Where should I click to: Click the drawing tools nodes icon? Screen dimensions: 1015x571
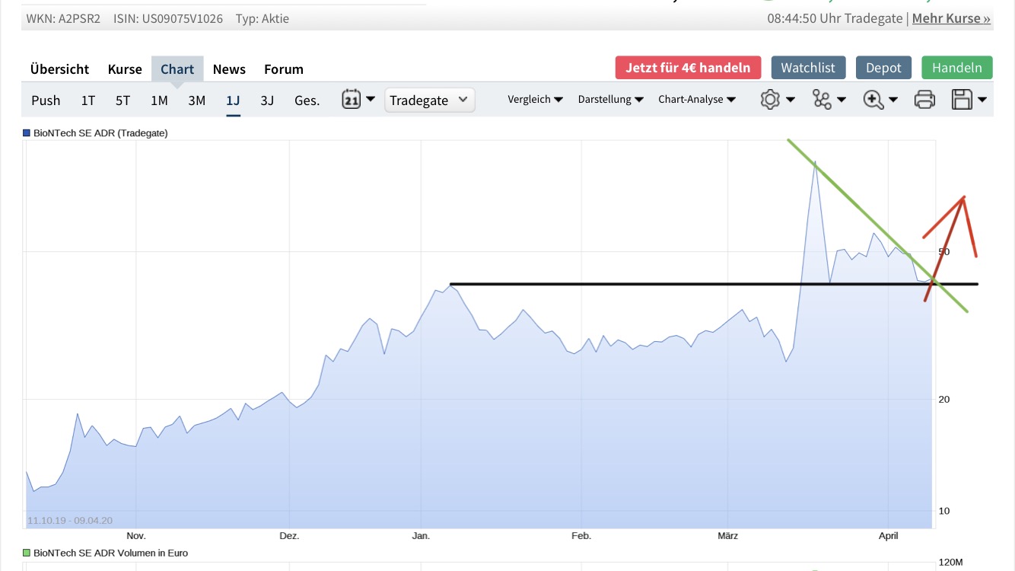[828, 100]
